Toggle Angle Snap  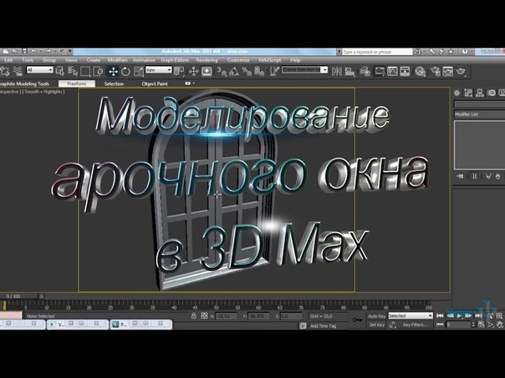click(x=234, y=71)
